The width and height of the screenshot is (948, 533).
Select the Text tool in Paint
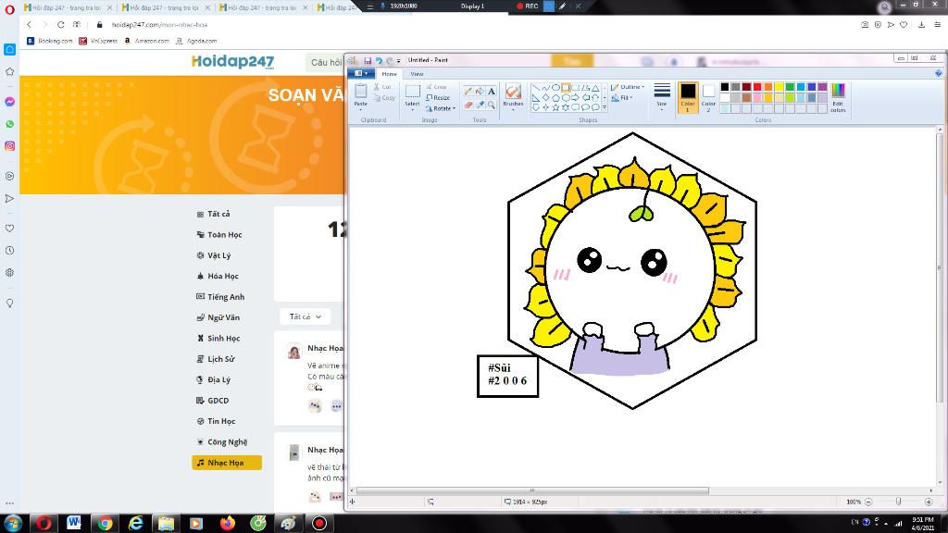click(x=491, y=92)
